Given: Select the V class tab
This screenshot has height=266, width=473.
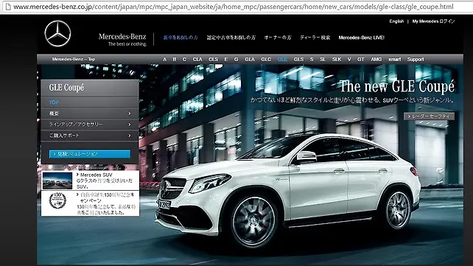Looking at the screenshot, I should point(349,60).
